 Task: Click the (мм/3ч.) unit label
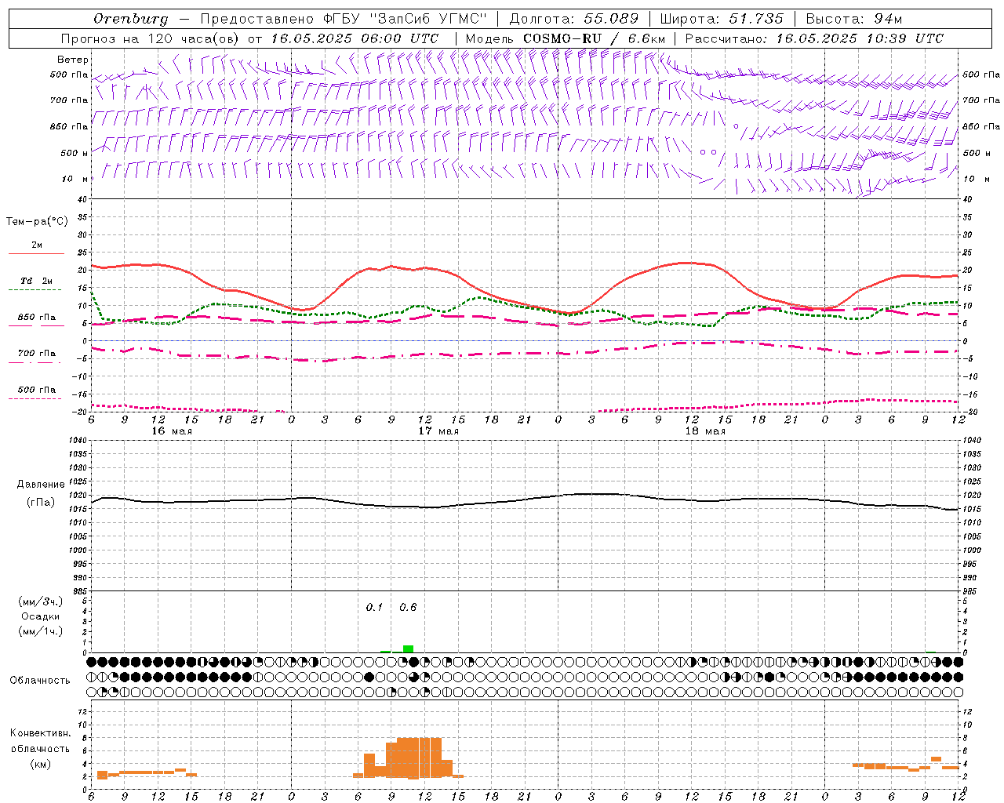pos(41,601)
